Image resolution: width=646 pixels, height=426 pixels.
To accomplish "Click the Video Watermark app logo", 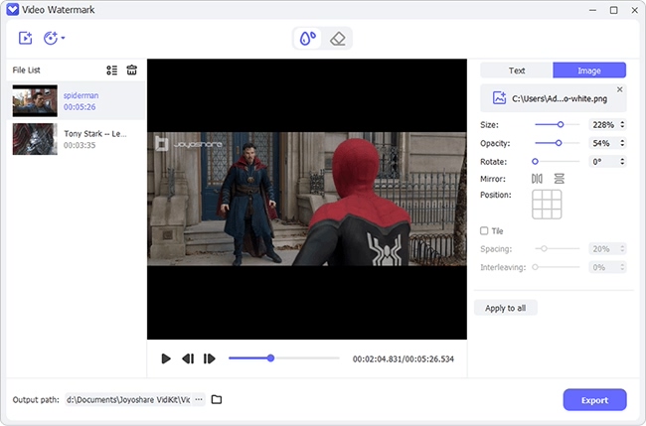I will (13, 10).
